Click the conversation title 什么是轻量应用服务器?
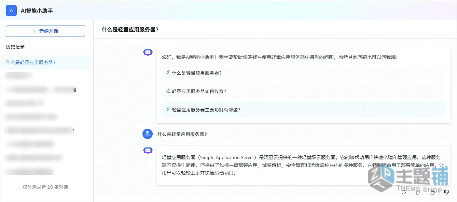This screenshot has width=457, height=202. coord(130,30)
